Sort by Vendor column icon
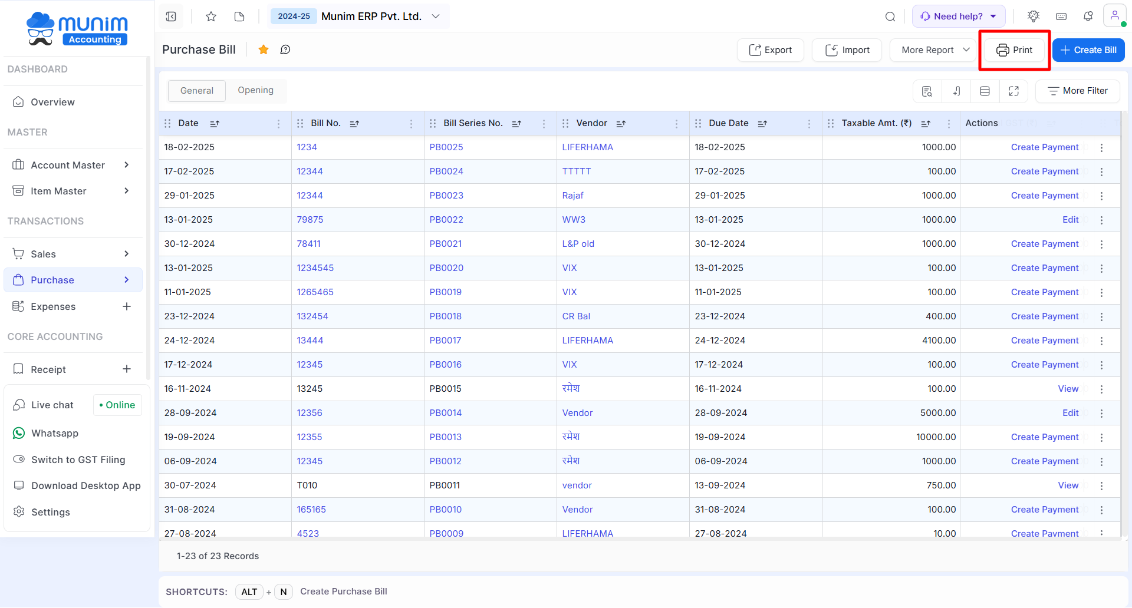This screenshot has height=608, width=1132. point(621,124)
